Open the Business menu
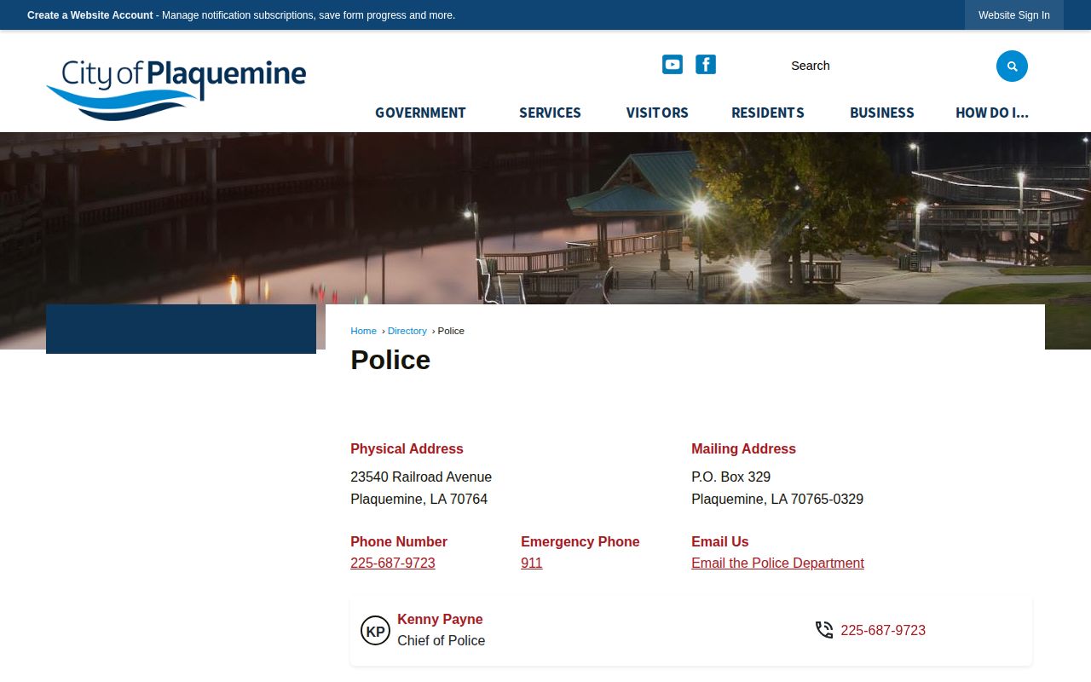The width and height of the screenshot is (1091, 682). 882,113
